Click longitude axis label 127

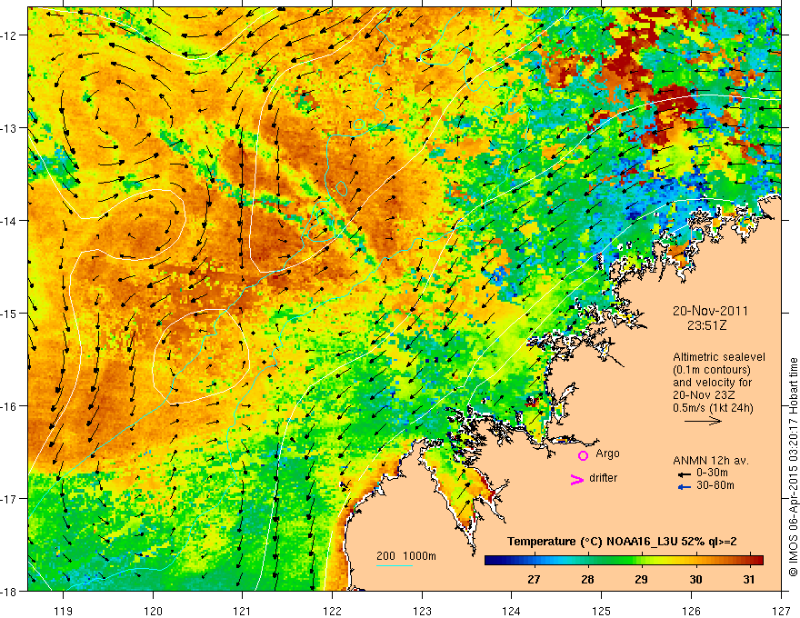coord(781,611)
